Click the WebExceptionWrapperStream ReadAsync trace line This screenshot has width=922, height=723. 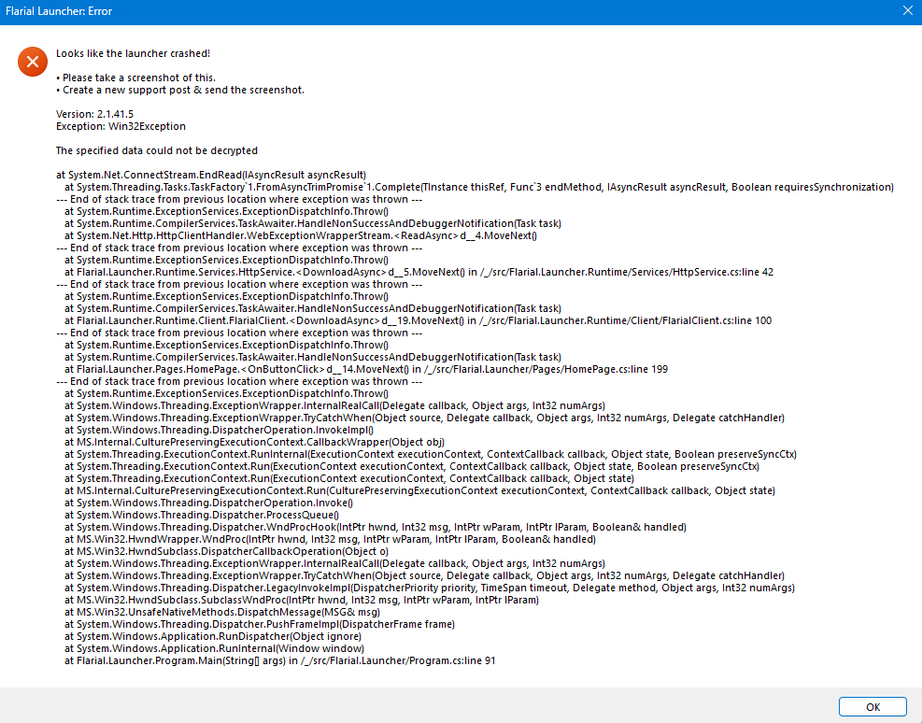tap(301, 235)
